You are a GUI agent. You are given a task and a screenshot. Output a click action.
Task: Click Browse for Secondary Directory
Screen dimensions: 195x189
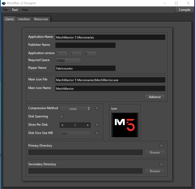tap(155, 171)
